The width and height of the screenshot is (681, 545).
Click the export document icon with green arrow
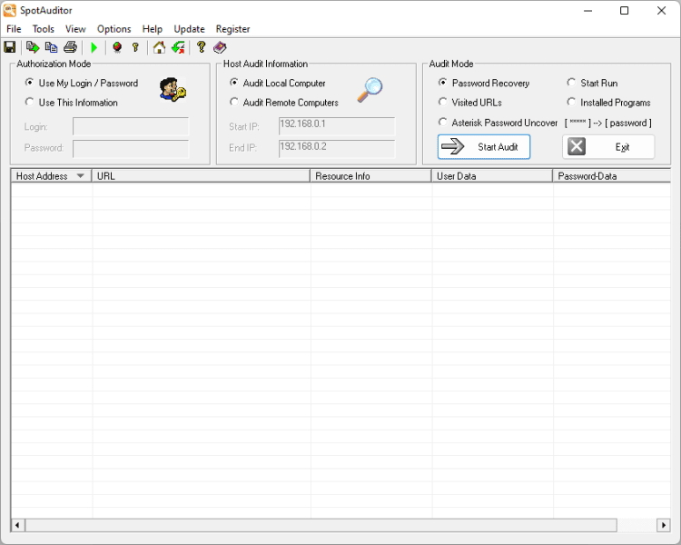[x=33, y=47]
